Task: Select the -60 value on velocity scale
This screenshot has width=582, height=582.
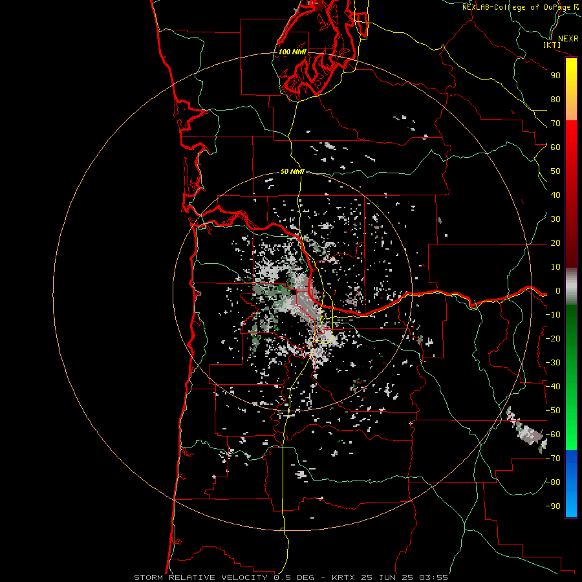Action: click(x=553, y=435)
